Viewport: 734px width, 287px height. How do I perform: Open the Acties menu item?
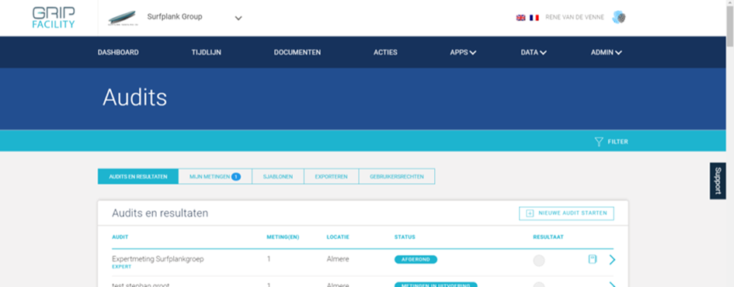(x=385, y=52)
